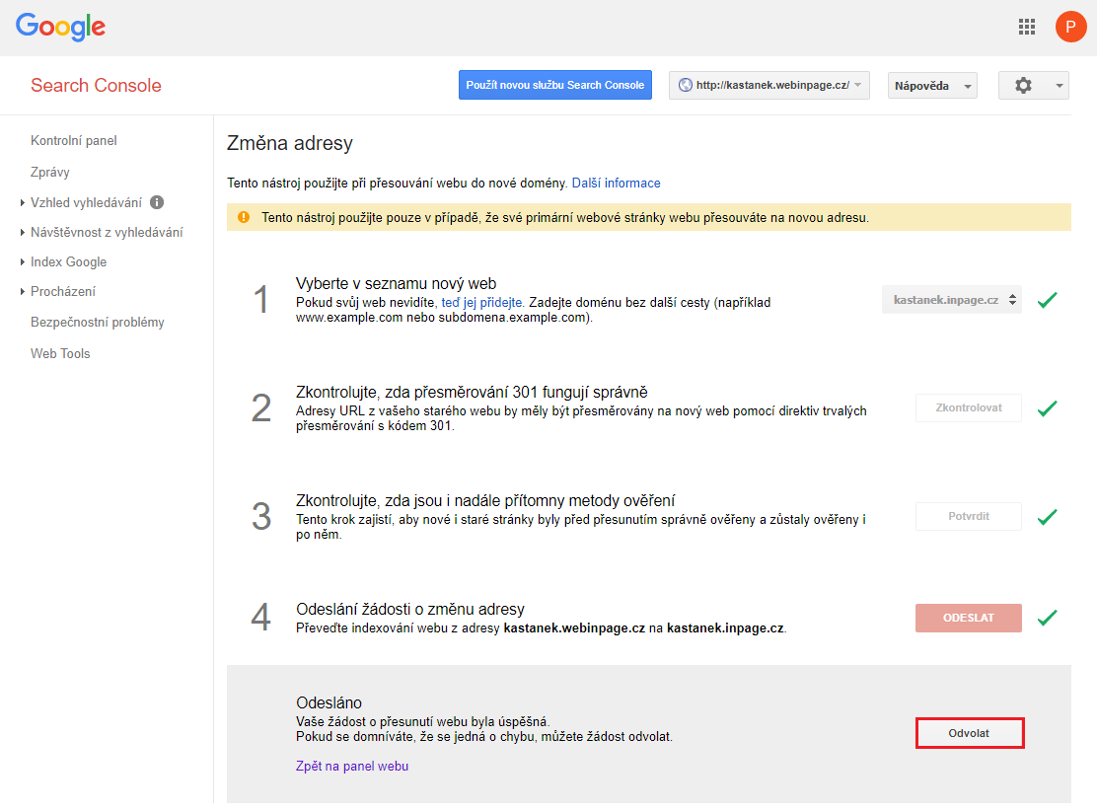Click the Odvolat button
This screenshot has width=1097, height=811.
point(969,734)
